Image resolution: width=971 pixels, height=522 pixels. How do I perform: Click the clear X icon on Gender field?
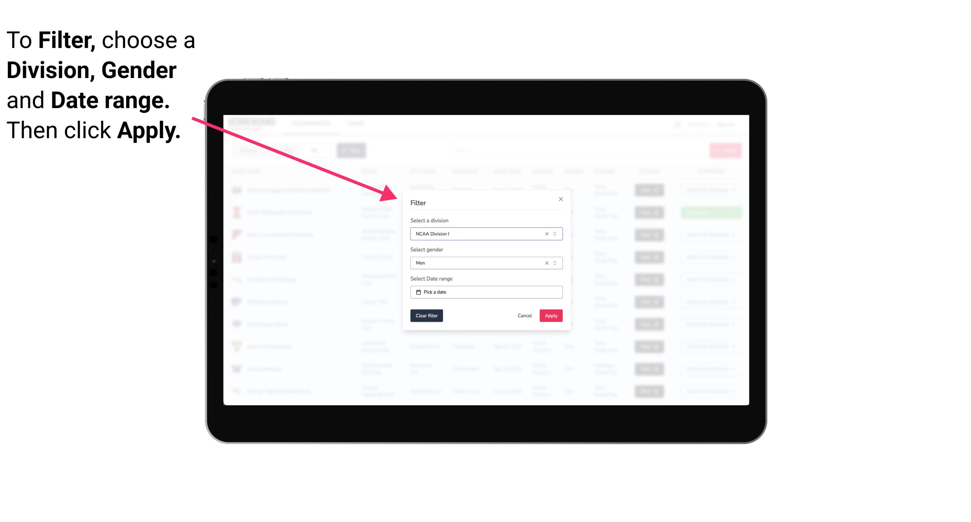coord(546,263)
